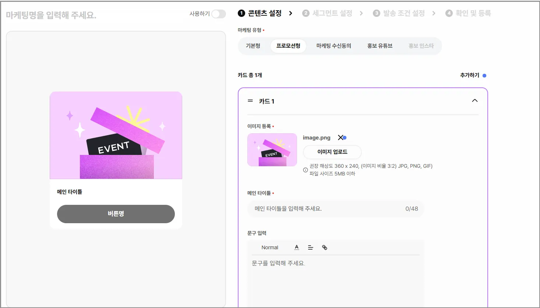The height and width of the screenshot is (308, 540).
Task: Select the 마케팅 수신동의 type option
Action: [x=333, y=46]
